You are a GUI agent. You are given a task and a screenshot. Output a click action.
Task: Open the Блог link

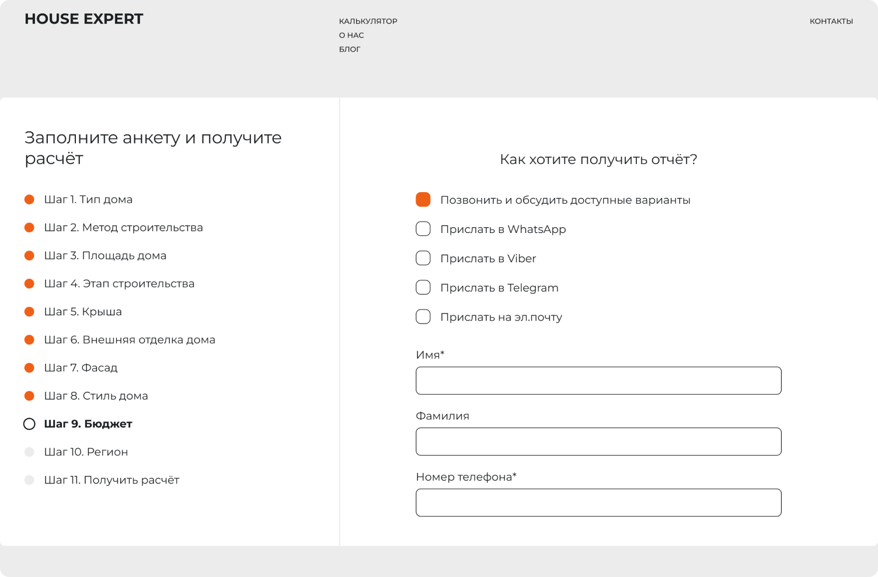[350, 50]
